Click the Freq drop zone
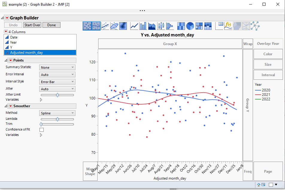This screenshot has height=190, width=285. (248, 171)
